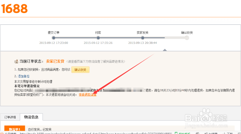Click the 卖家发货 progress step dot
Screen dimensions: 241x134
tap(143, 38)
